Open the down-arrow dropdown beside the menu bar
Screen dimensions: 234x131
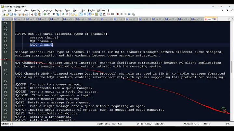[x=227, y=10]
